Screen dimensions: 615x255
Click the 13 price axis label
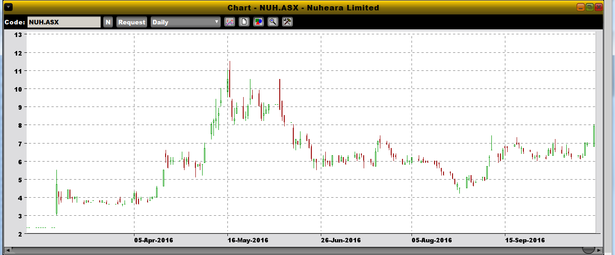[x=18, y=35]
